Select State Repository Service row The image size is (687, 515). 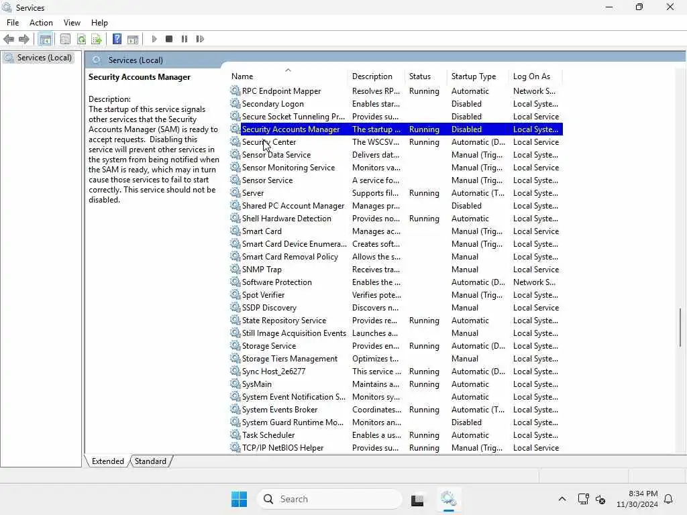coord(396,320)
